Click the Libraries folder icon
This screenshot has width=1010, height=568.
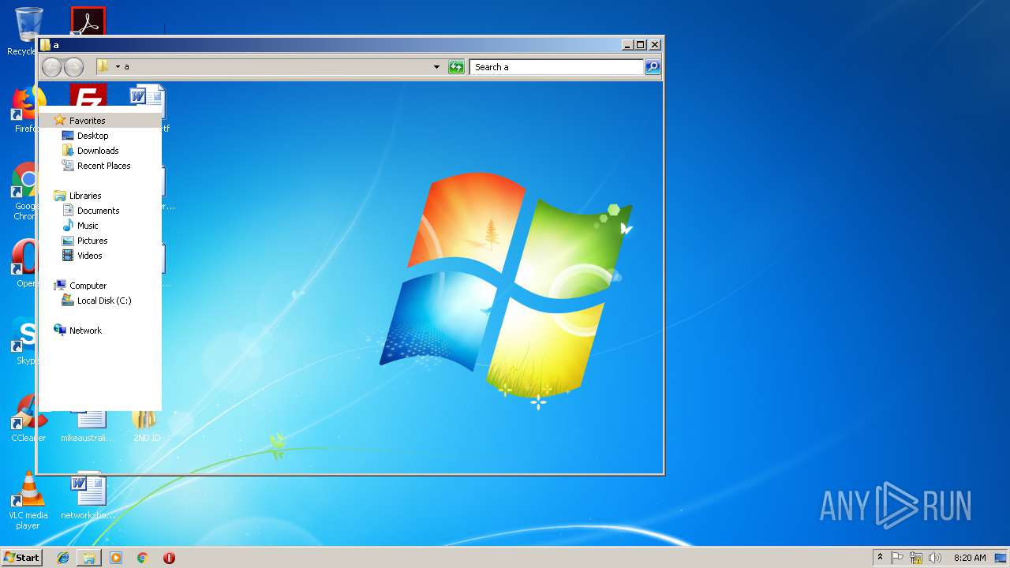coord(60,196)
